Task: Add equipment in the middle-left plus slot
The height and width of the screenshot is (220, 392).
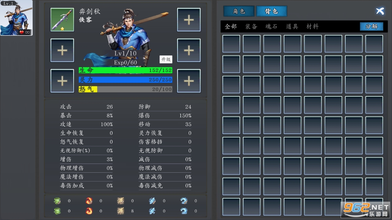Action: point(62,51)
